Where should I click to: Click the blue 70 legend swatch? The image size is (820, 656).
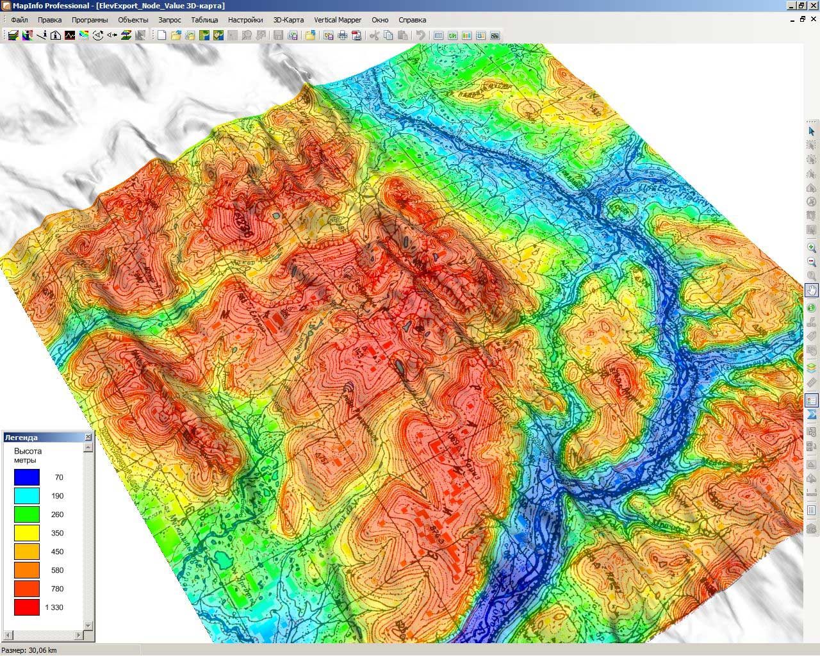pyautogui.click(x=27, y=477)
